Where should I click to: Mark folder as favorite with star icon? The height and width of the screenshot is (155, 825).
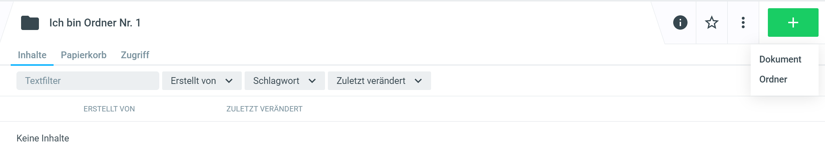[711, 23]
